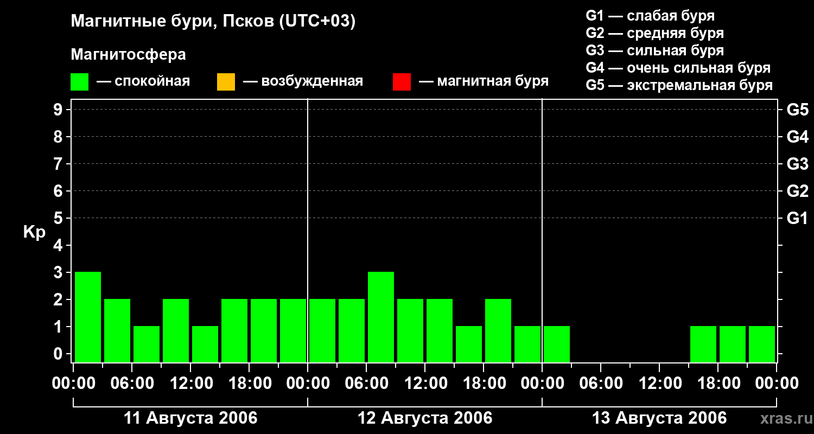Image resolution: width=814 pixels, height=434 pixels.
Task: Click the '— возбужденная' legend label
Action: tap(303, 82)
